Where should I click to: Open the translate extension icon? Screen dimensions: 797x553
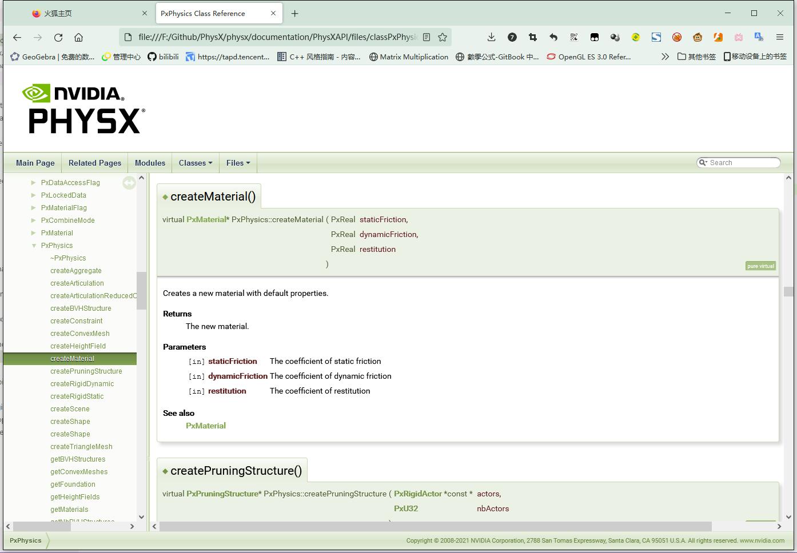point(759,37)
